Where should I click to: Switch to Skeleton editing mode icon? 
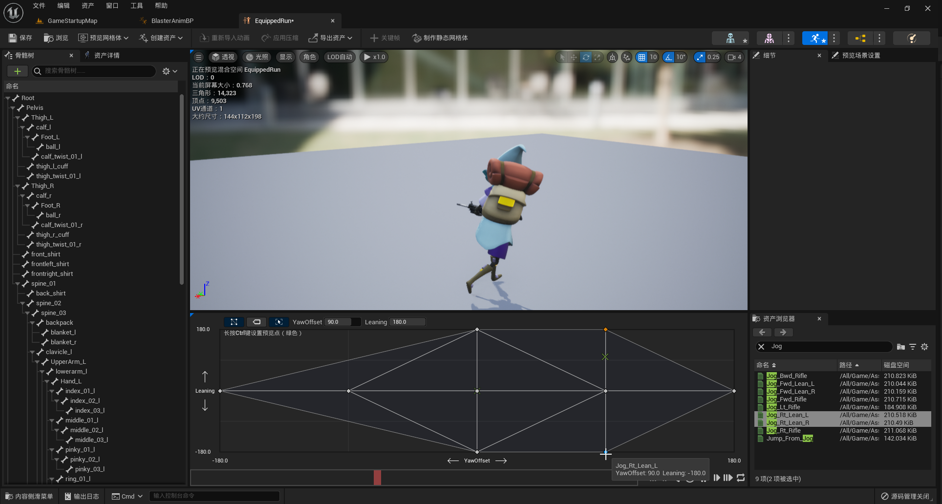[730, 38]
